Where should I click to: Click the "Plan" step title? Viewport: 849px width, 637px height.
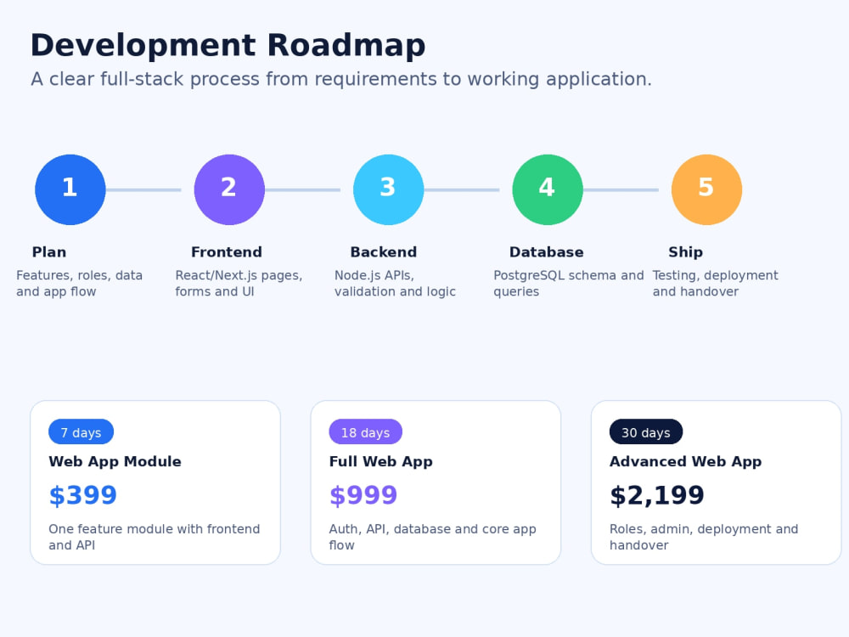point(49,252)
